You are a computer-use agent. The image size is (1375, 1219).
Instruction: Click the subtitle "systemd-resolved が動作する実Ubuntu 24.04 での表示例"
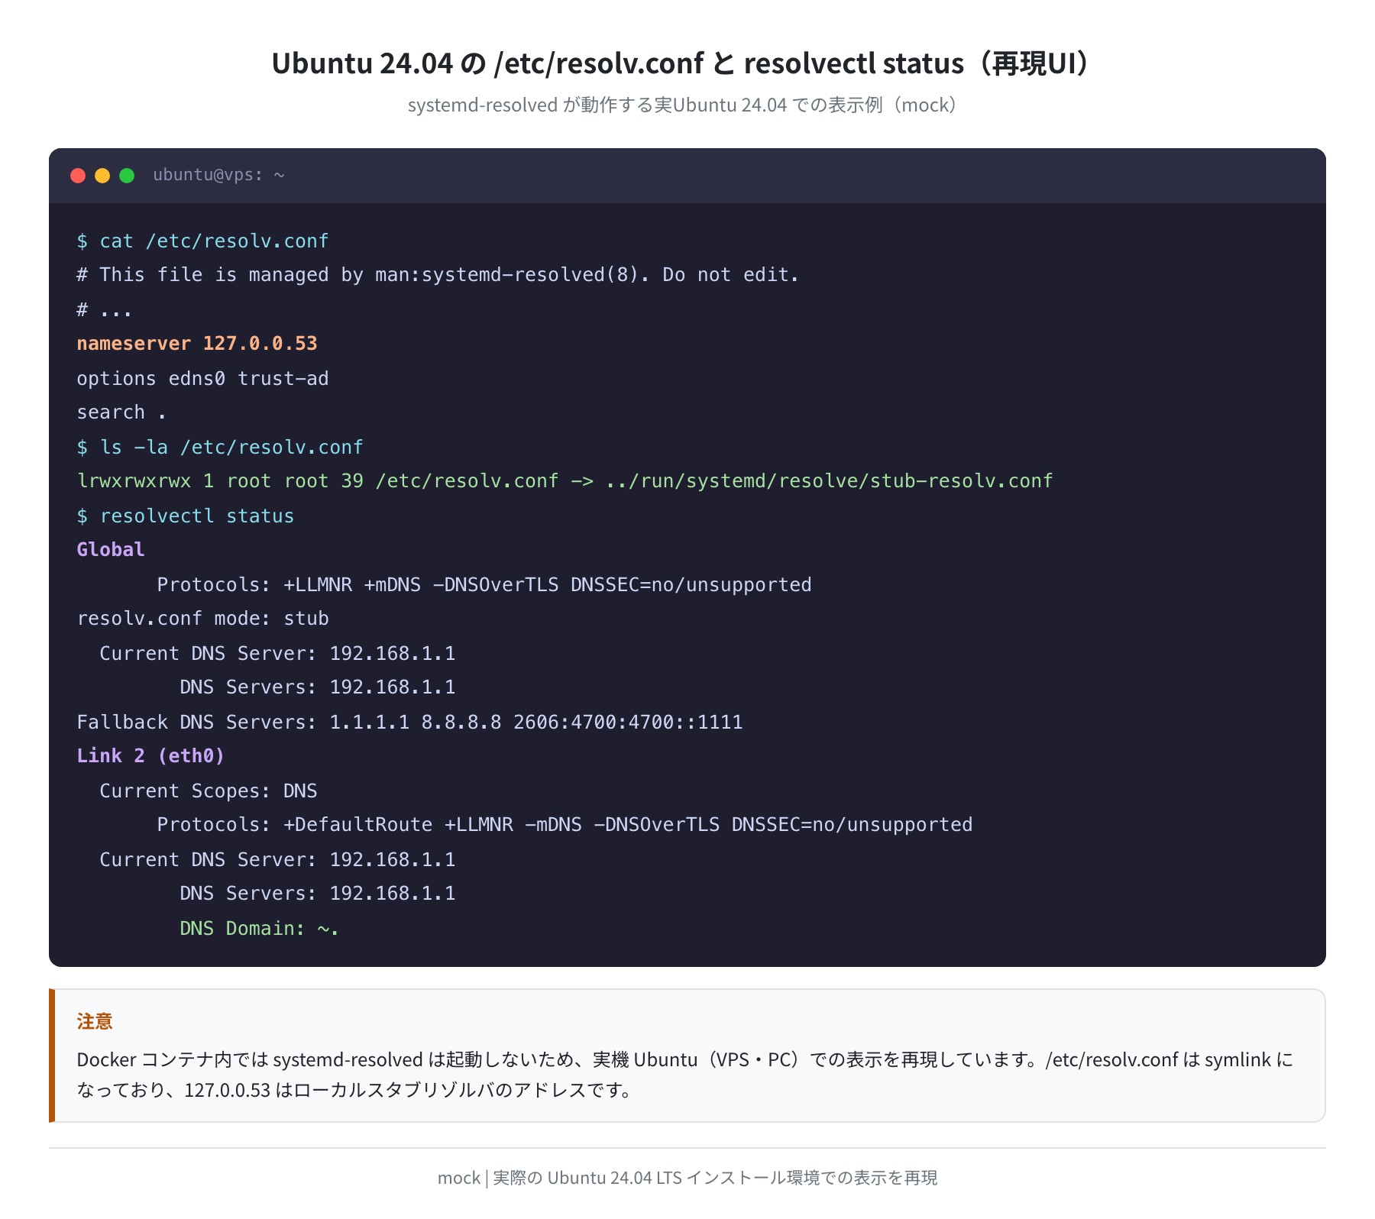coord(682,105)
